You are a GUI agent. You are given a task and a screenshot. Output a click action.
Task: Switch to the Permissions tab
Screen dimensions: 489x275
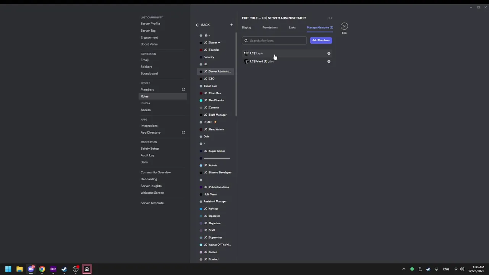pos(270,27)
